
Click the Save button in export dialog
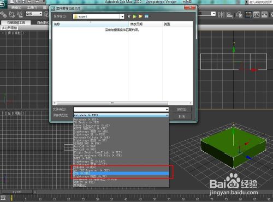click(182, 109)
